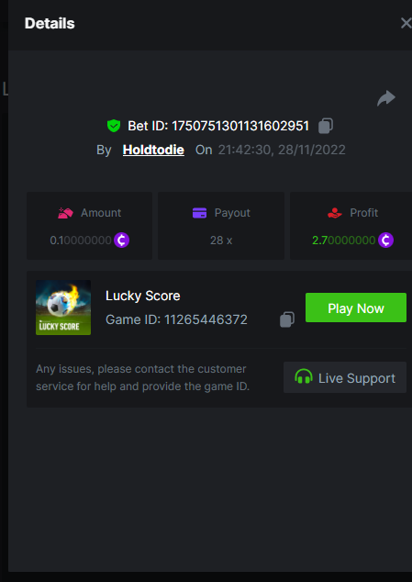
Task: Click the Amount bet icon
Action: (x=65, y=213)
